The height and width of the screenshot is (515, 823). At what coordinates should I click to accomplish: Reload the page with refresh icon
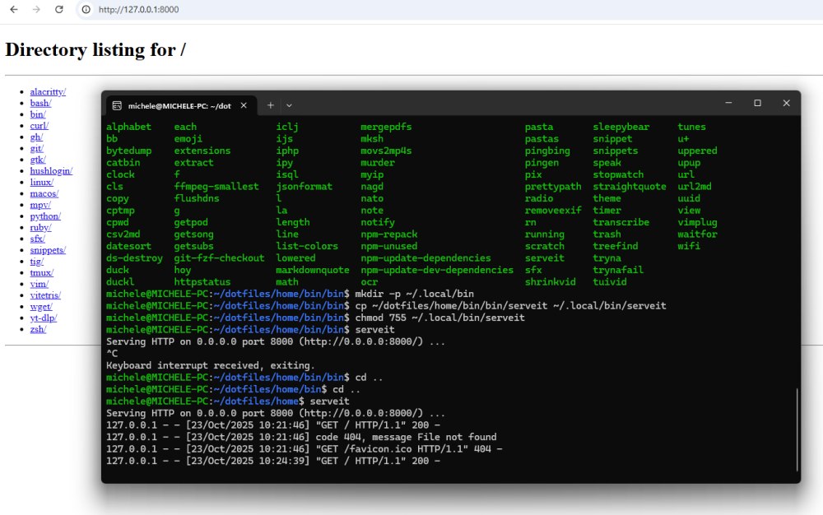(58, 10)
